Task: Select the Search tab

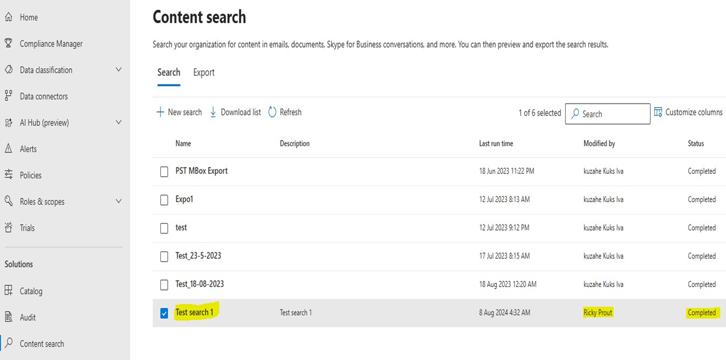Action: point(169,72)
